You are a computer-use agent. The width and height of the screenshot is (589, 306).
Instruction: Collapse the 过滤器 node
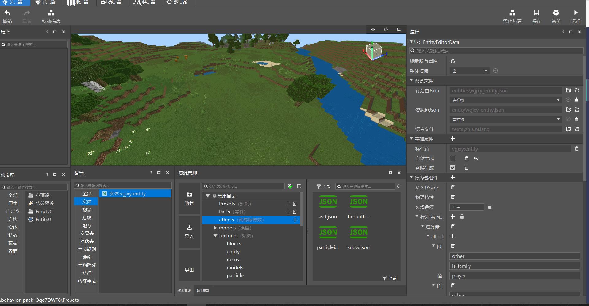pos(422,226)
